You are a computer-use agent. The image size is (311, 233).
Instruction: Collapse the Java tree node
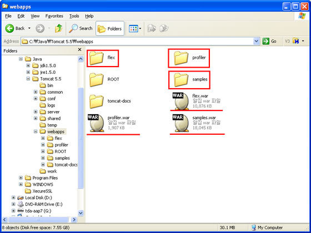click(x=21, y=59)
